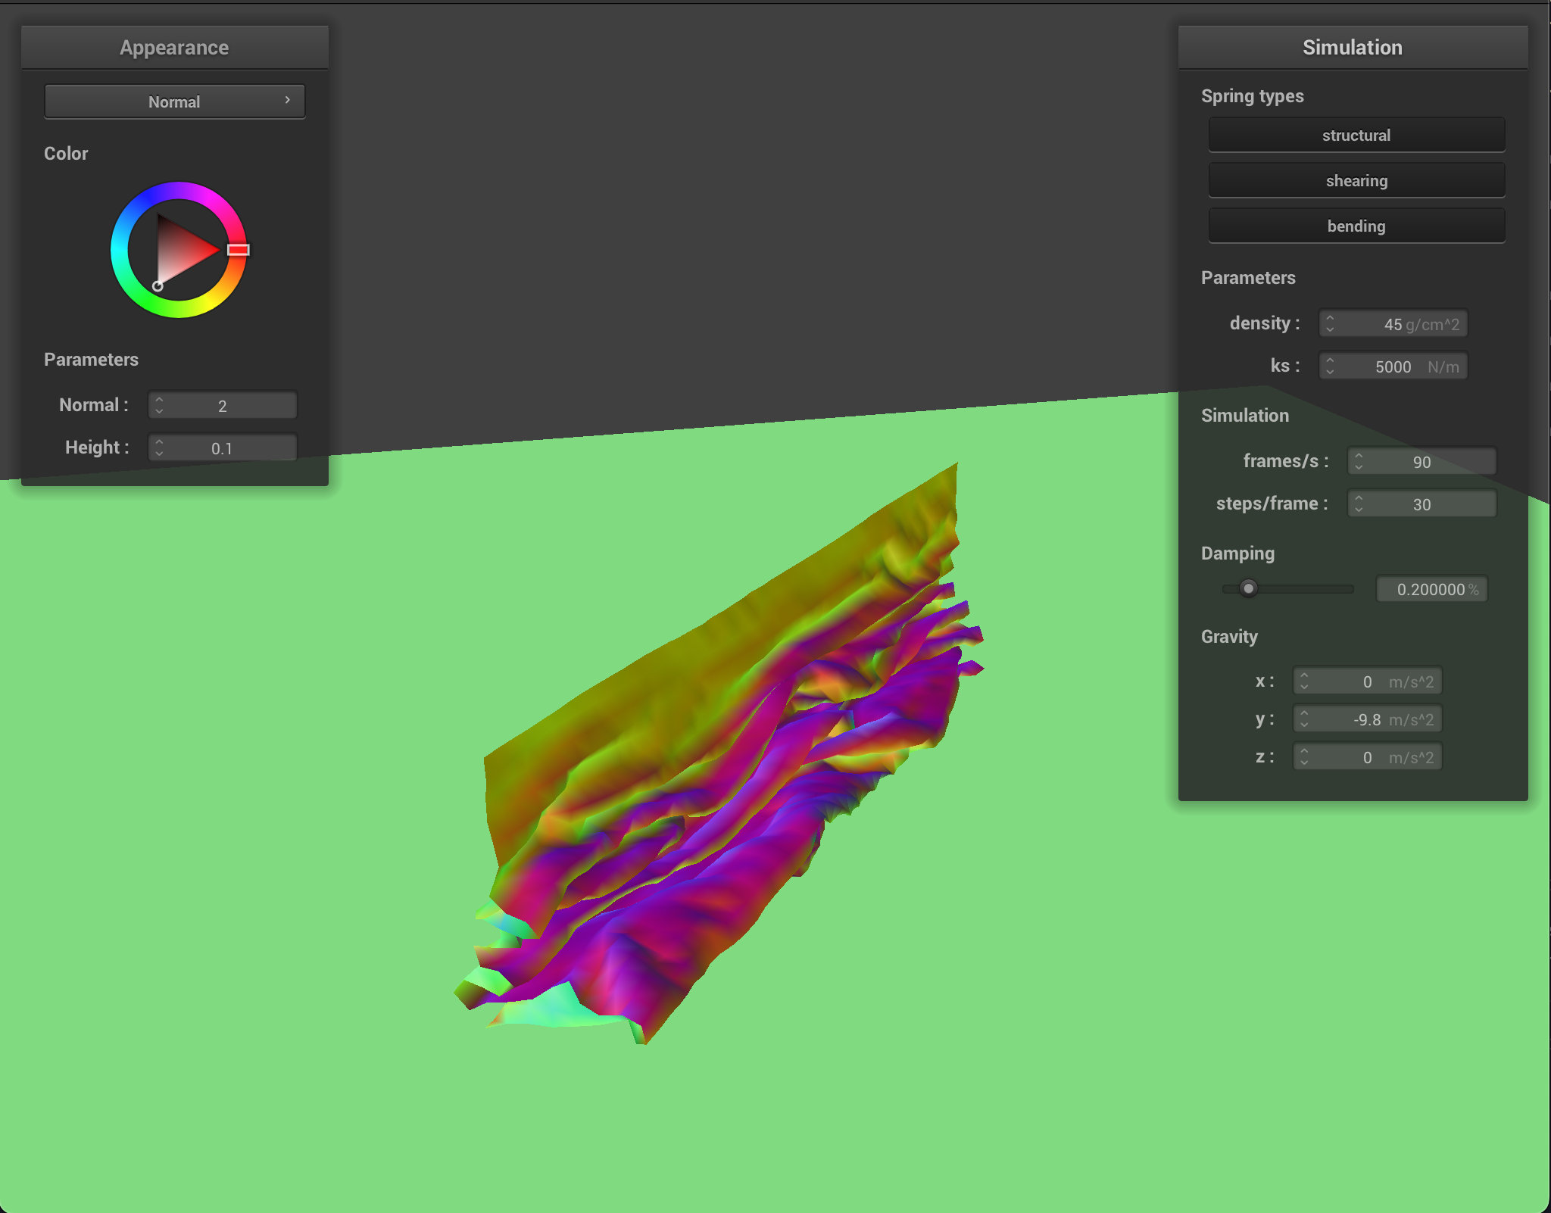Viewport: 1551px width, 1213px height.
Task: Decrease the ks spring constant with its down arrow
Action: [1331, 370]
